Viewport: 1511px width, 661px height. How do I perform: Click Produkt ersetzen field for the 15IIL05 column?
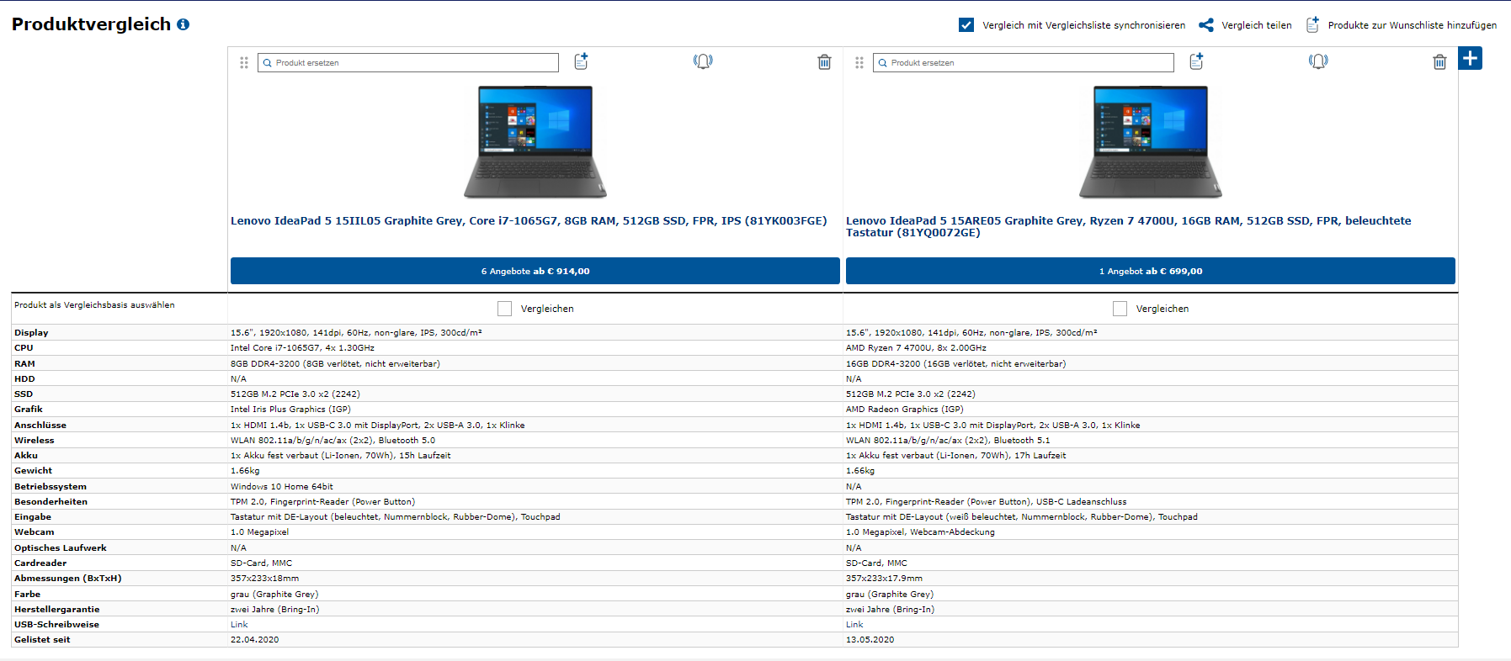click(x=407, y=63)
